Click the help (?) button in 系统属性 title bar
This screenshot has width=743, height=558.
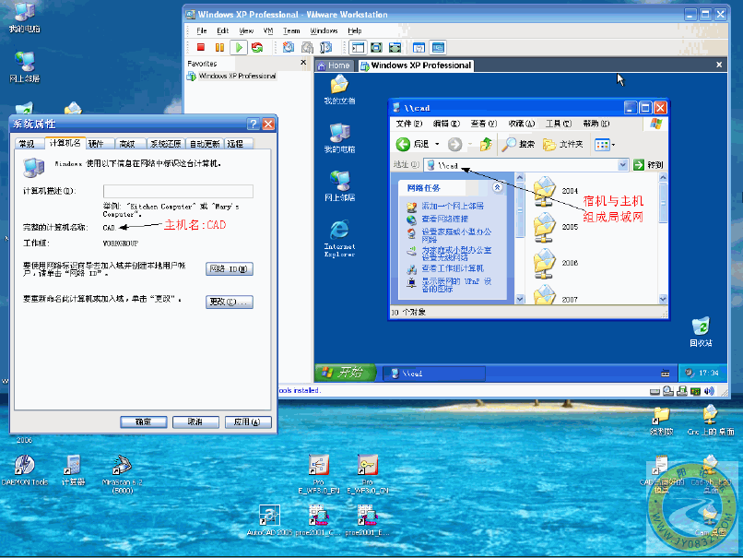[x=253, y=124]
